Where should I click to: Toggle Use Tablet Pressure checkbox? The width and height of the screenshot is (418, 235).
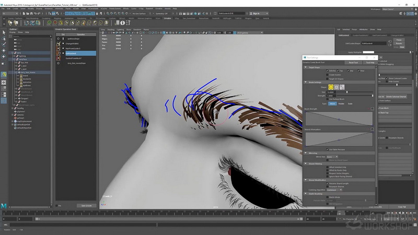(x=328, y=149)
